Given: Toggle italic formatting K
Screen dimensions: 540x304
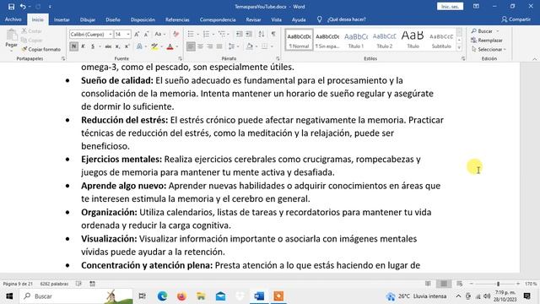Looking at the screenshot, I should tap(83, 46).
